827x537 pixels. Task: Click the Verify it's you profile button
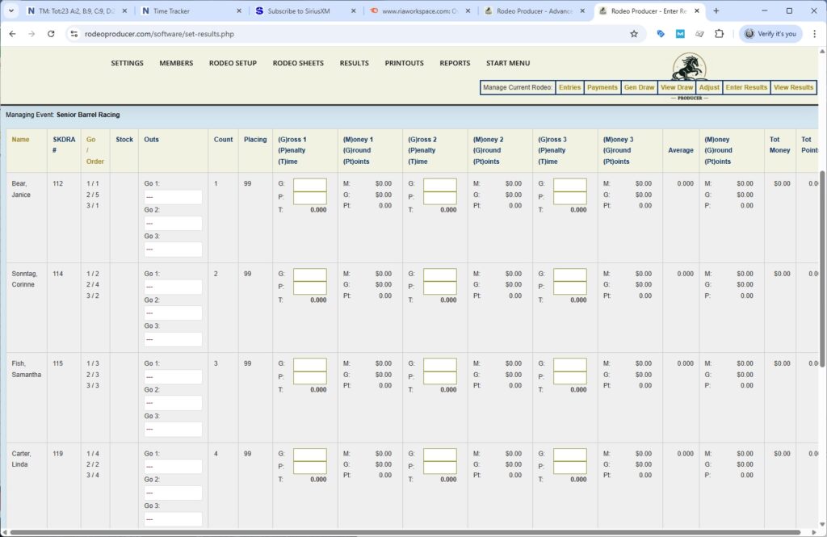pos(771,35)
